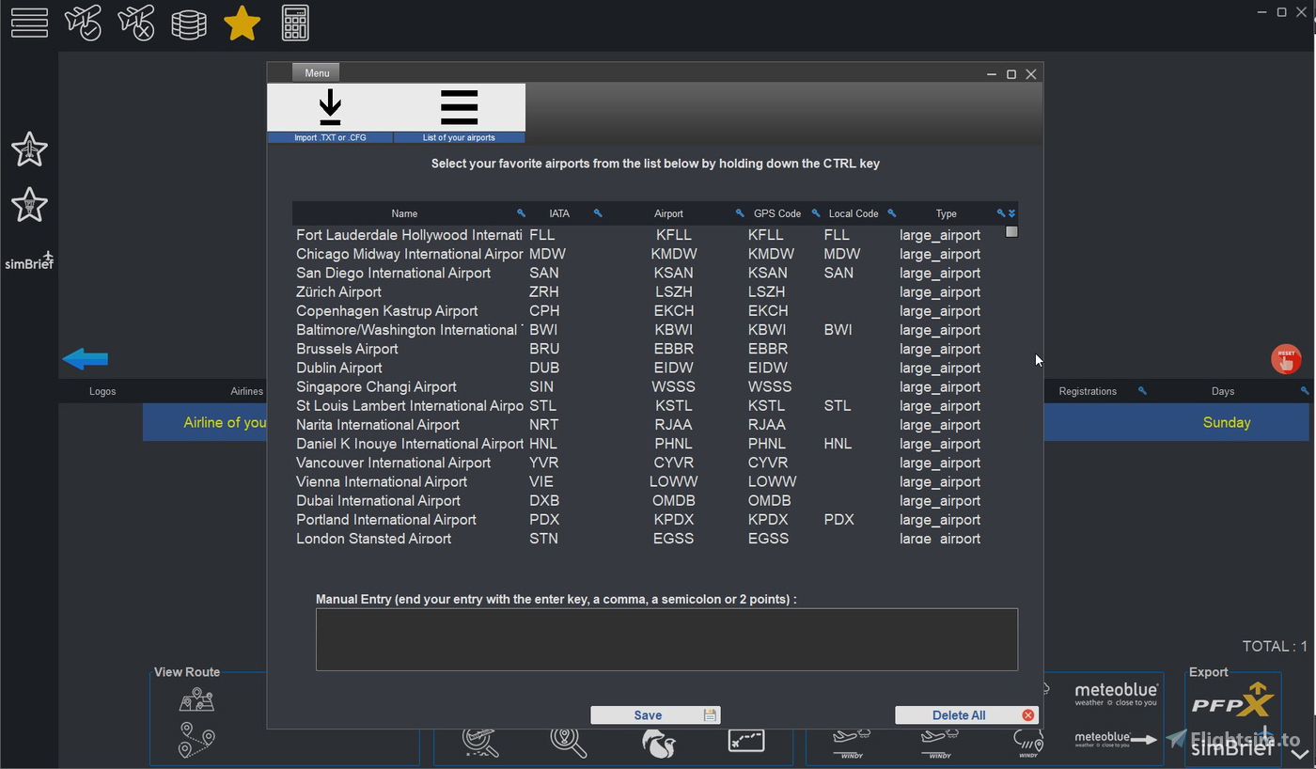
Task: Click the airplane with checkmark toolbar icon
Action: 84,23
